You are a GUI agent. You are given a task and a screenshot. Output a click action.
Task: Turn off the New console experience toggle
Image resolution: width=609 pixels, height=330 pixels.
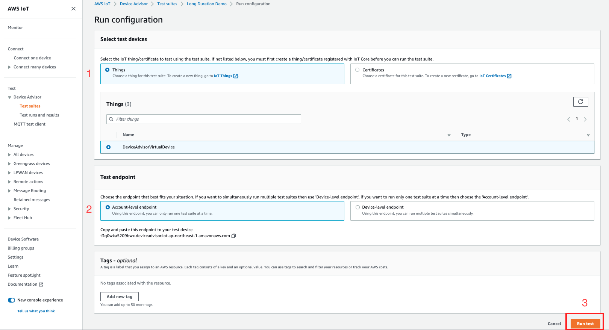12,300
